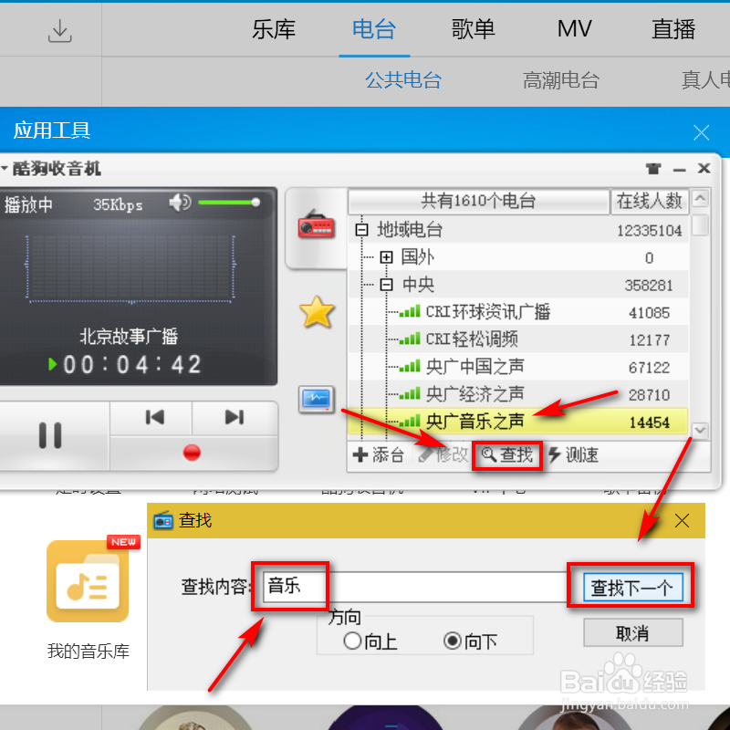The width and height of the screenshot is (730, 730).
Task: Collapse the 地域电台 tree node
Action: pos(361,230)
